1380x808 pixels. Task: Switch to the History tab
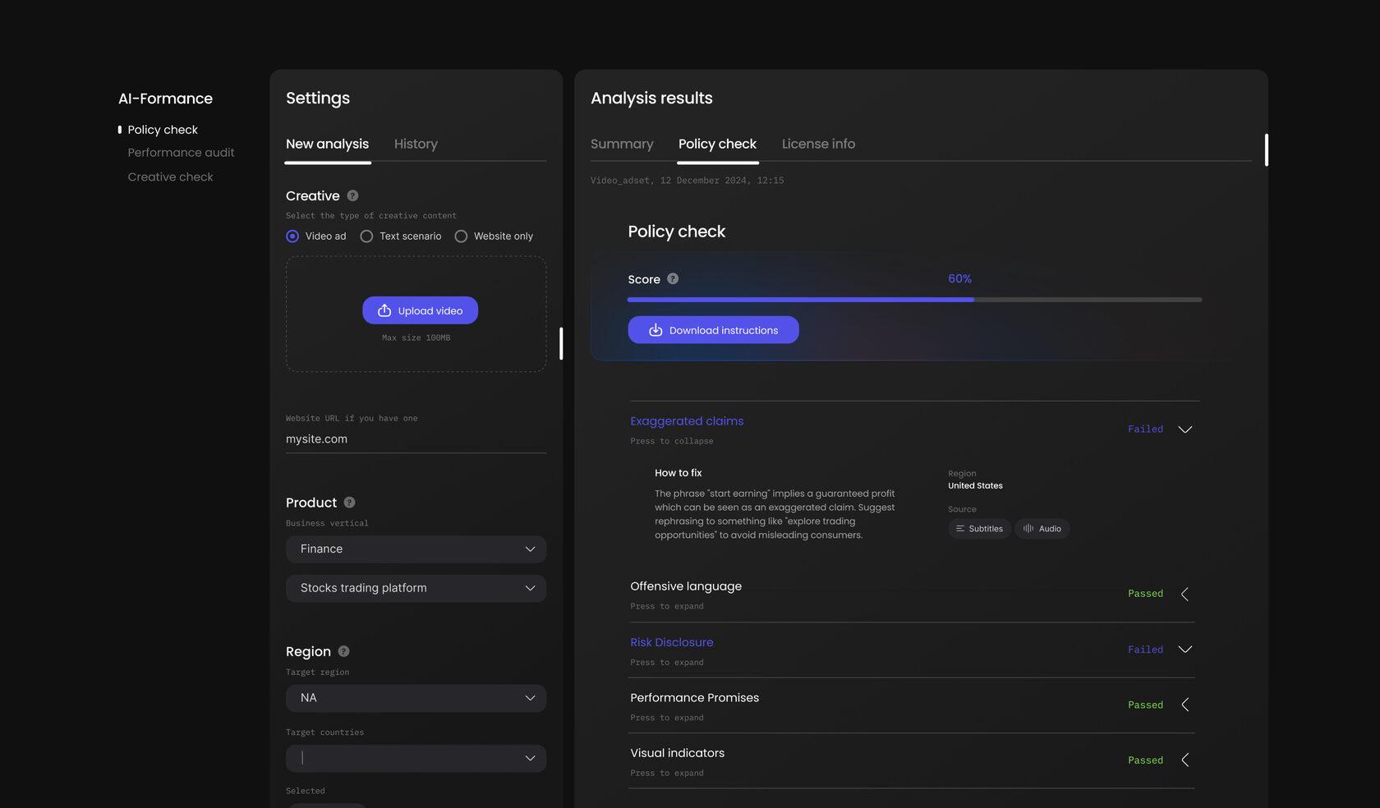coord(416,145)
